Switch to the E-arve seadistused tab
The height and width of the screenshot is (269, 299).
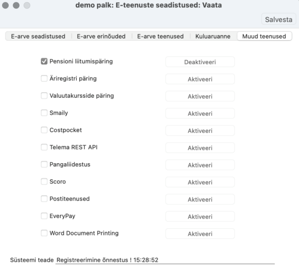[38, 36]
